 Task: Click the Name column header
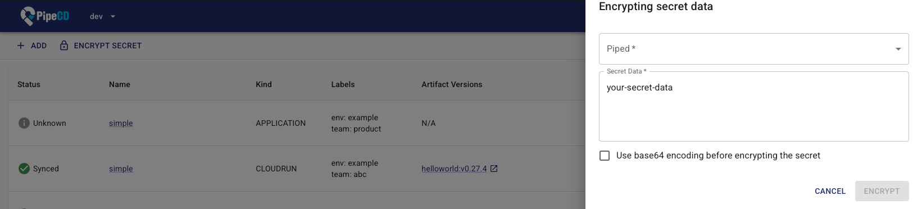pyautogui.click(x=120, y=84)
